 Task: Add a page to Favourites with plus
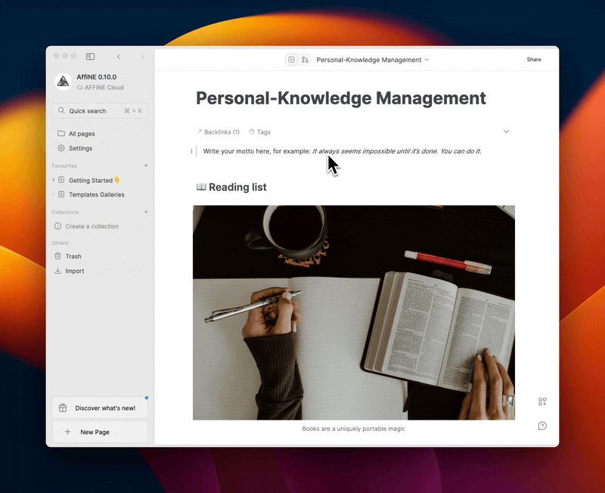[x=146, y=166]
